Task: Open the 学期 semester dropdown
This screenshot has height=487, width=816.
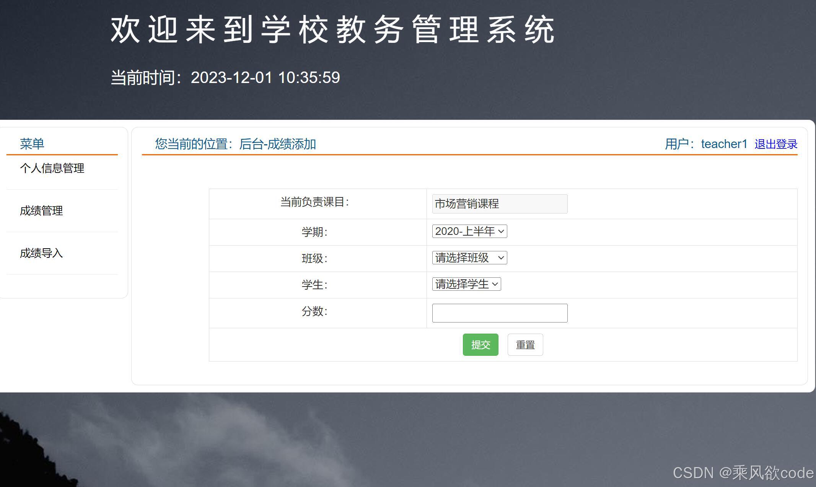Action: [469, 231]
